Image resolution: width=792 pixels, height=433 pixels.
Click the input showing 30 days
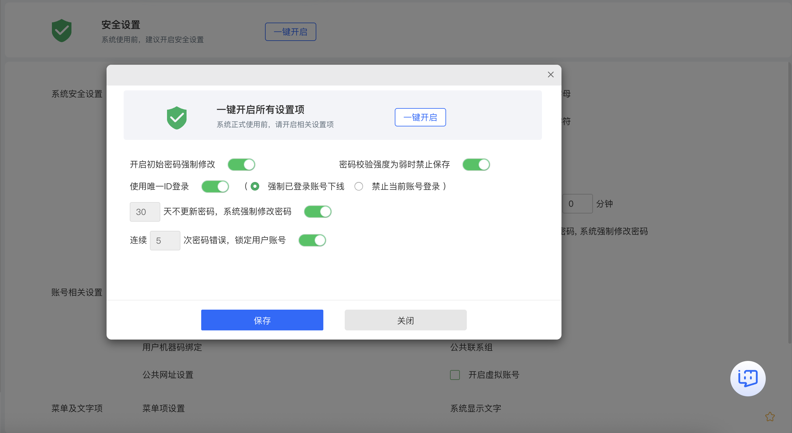(x=145, y=212)
